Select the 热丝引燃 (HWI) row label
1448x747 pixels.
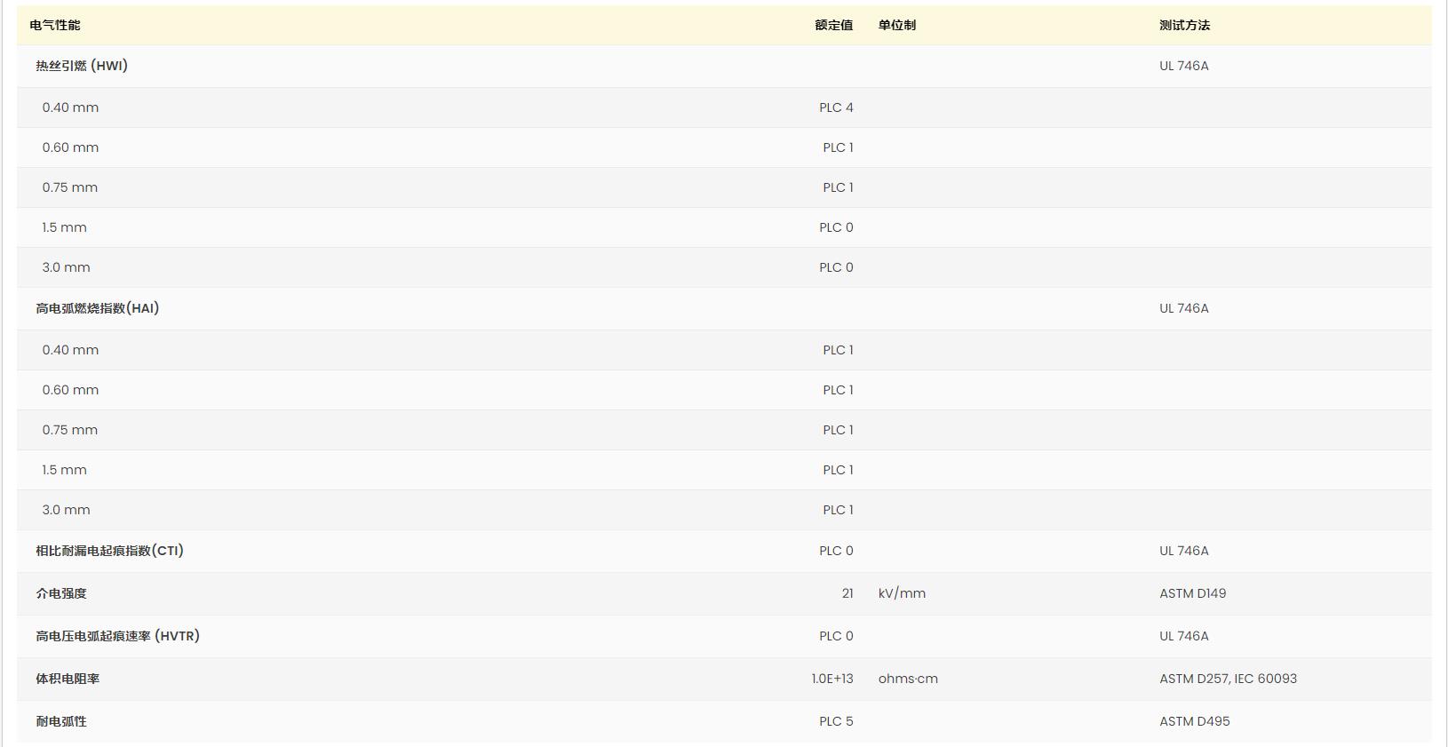point(82,66)
